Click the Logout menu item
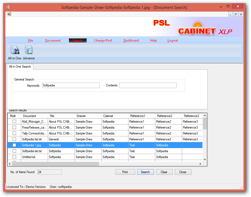The image size is (251, 197). tap(173, 41)
